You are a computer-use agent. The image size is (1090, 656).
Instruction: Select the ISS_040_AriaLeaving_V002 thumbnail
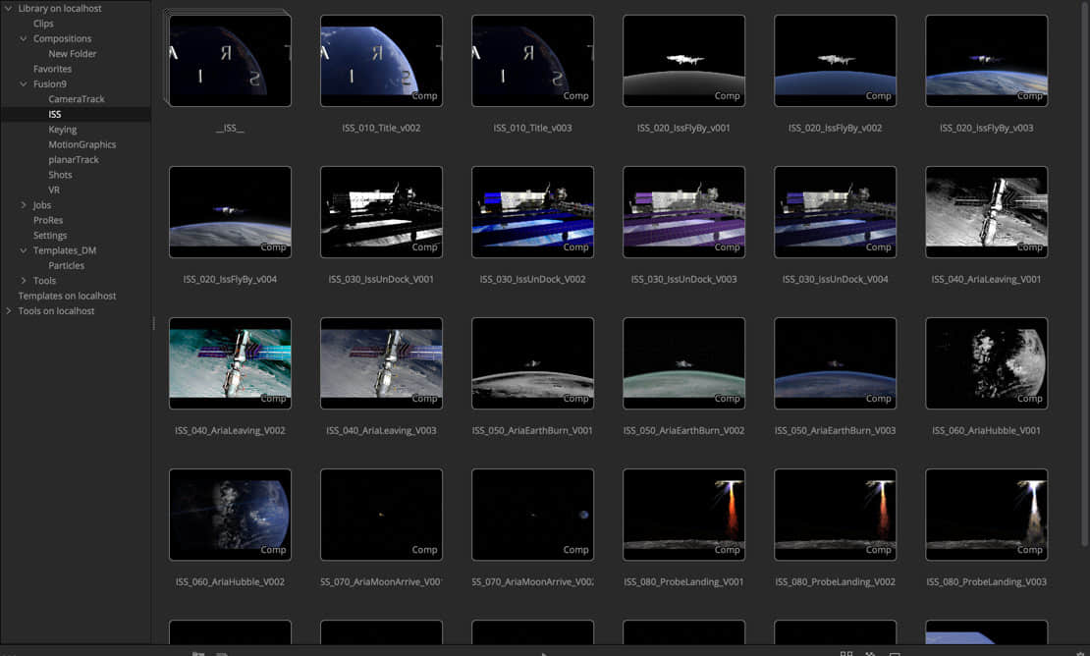[x=230, y=363]
